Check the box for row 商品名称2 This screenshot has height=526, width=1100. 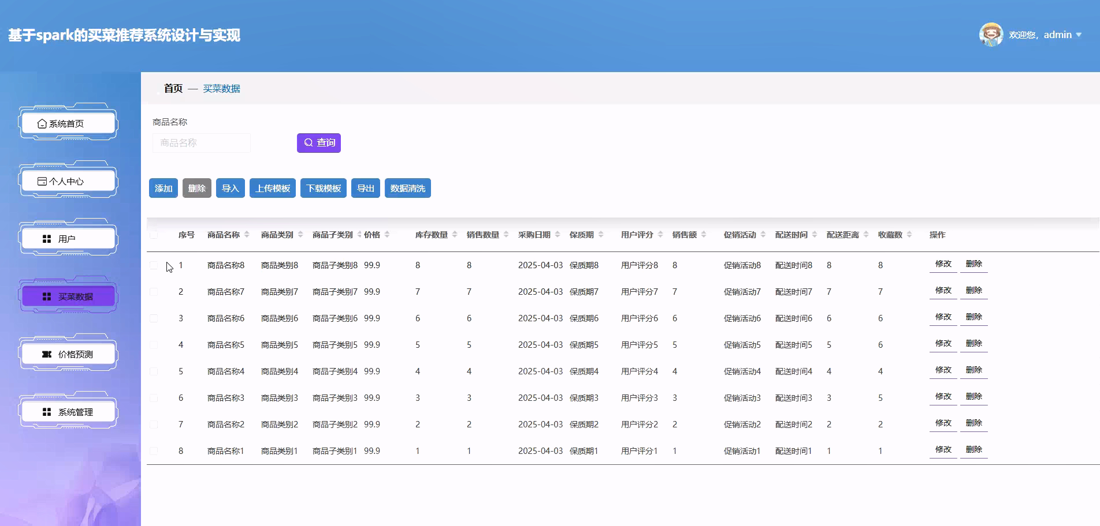click(154, 424)
